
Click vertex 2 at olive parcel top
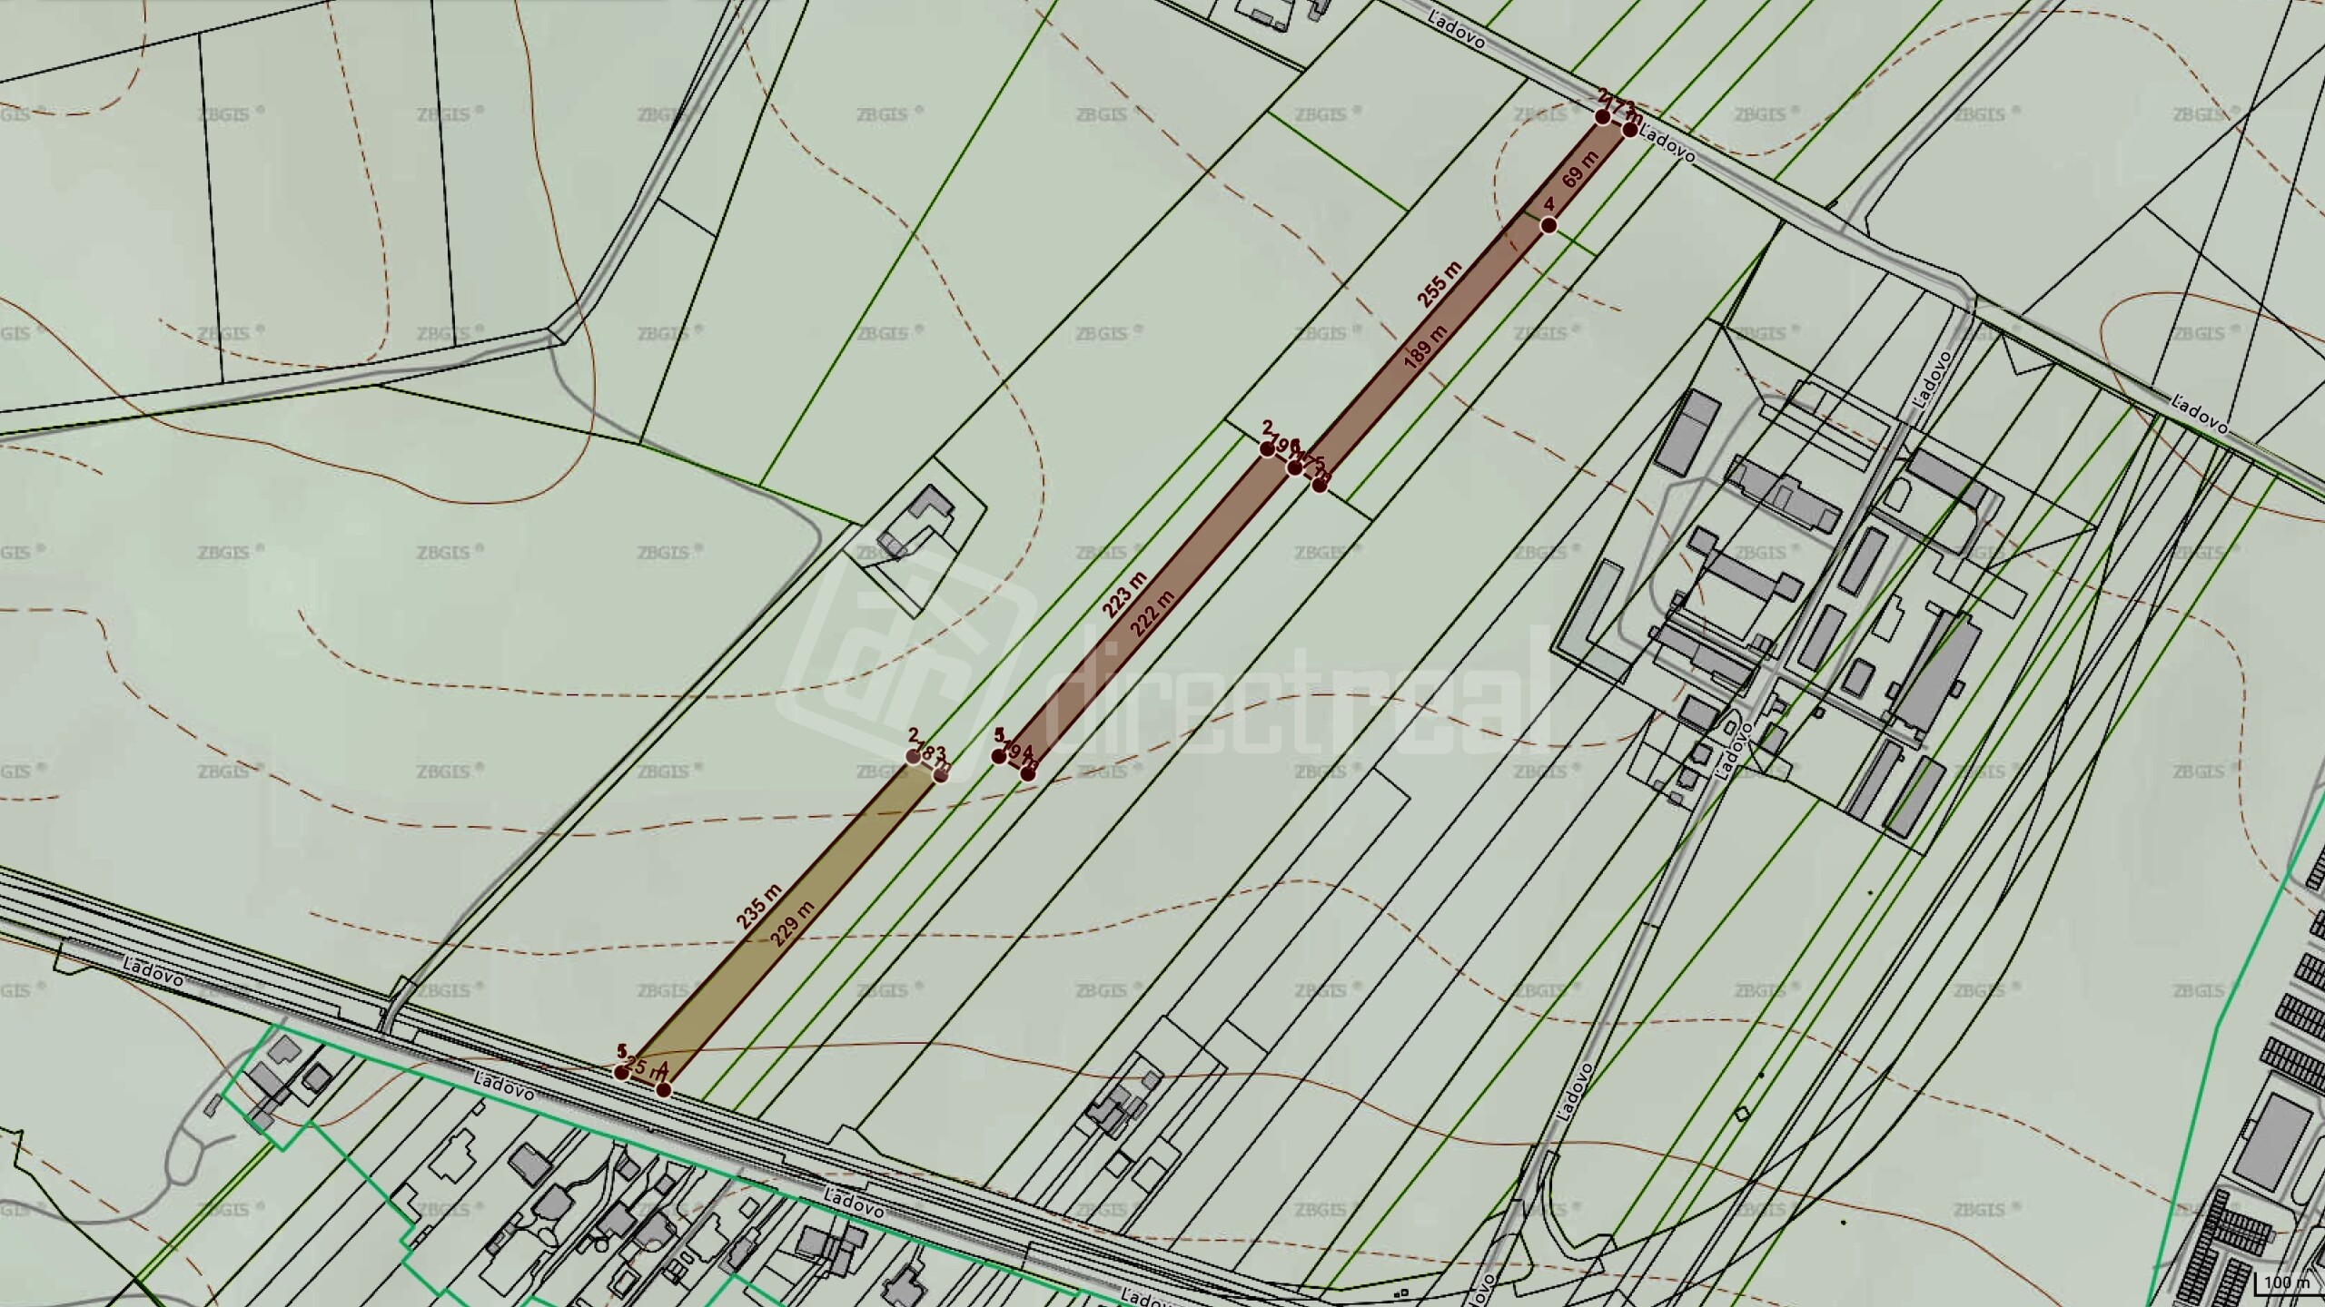point(914,756)
